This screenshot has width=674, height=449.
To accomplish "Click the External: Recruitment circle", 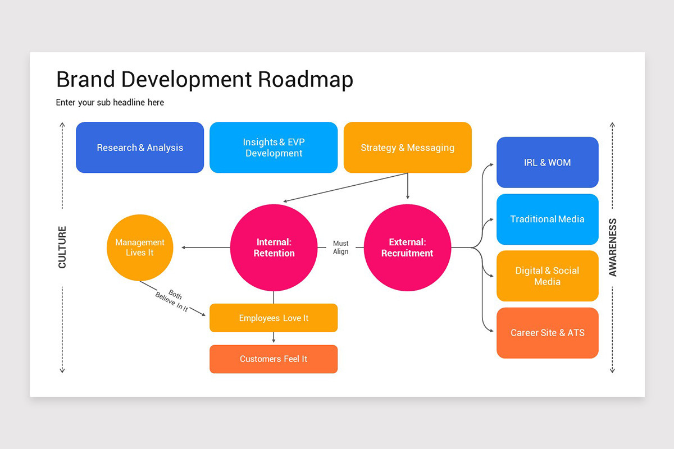I will point(407,248).
